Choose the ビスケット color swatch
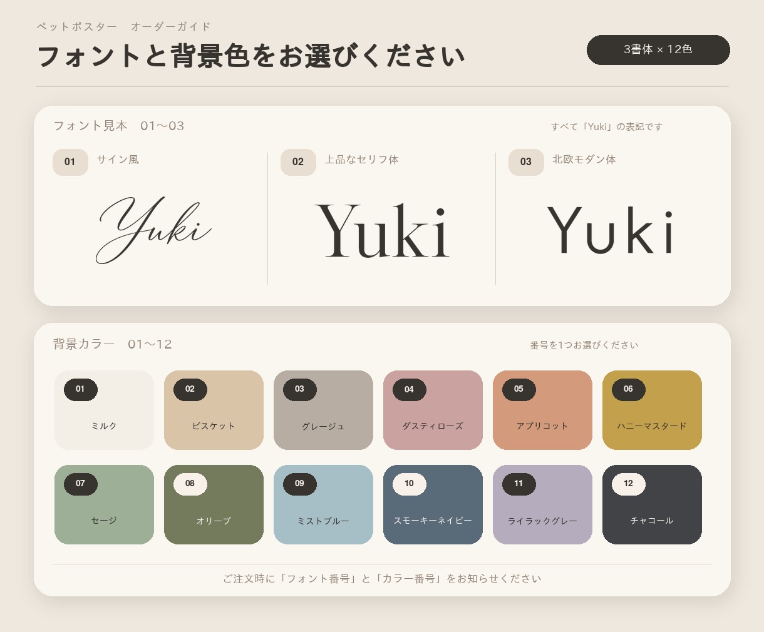Screen dimensions: 764x632 214,410
